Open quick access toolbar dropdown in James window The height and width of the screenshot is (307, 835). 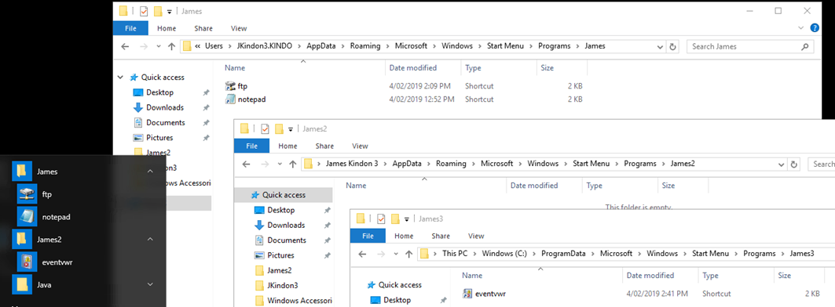tap(170, 12)
